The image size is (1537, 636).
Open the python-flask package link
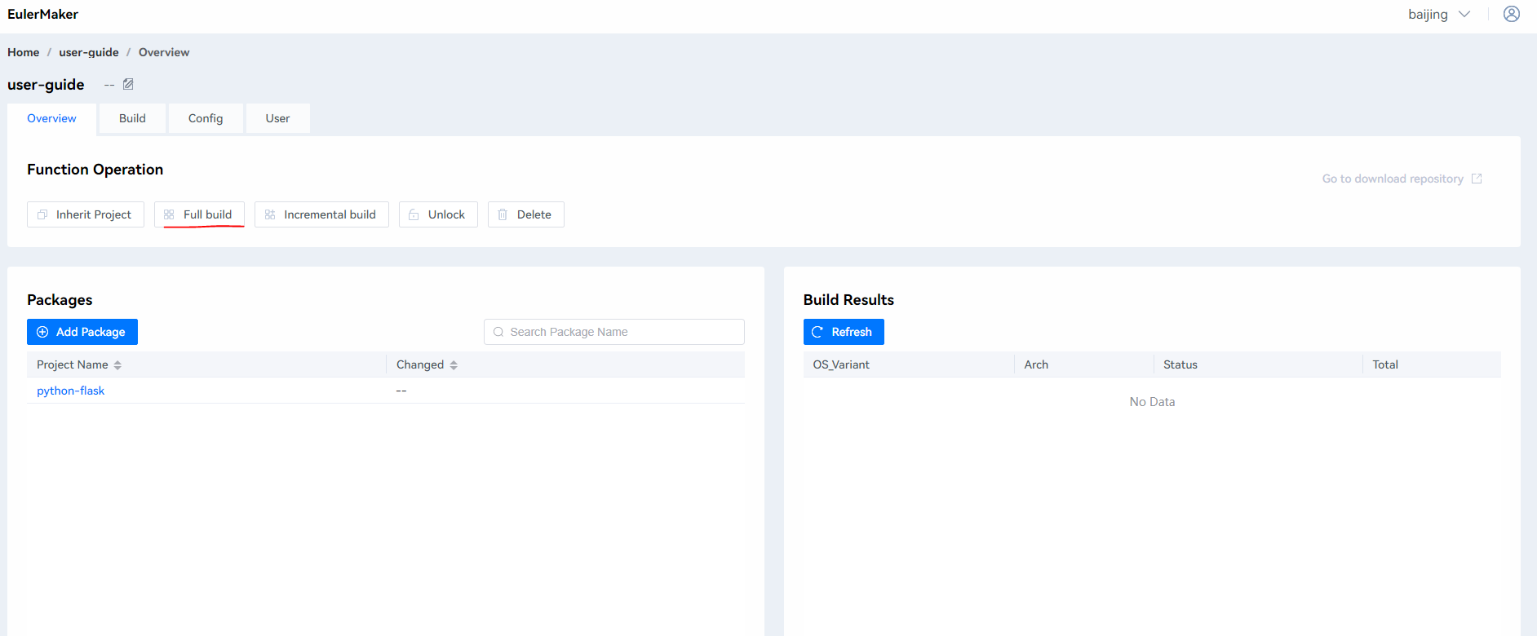click(x=70, y=391)
